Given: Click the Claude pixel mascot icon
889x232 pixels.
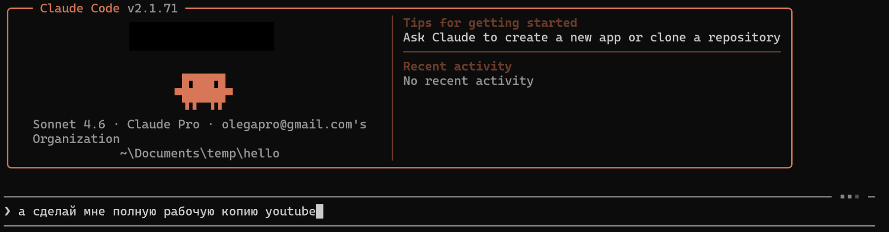Looking at the screenshot, I should click(x=203, y=91).
